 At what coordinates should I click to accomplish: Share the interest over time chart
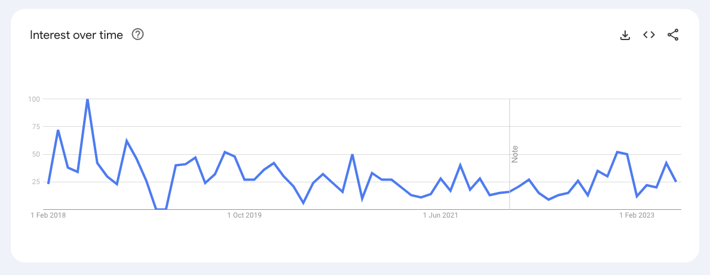point(673,35)
